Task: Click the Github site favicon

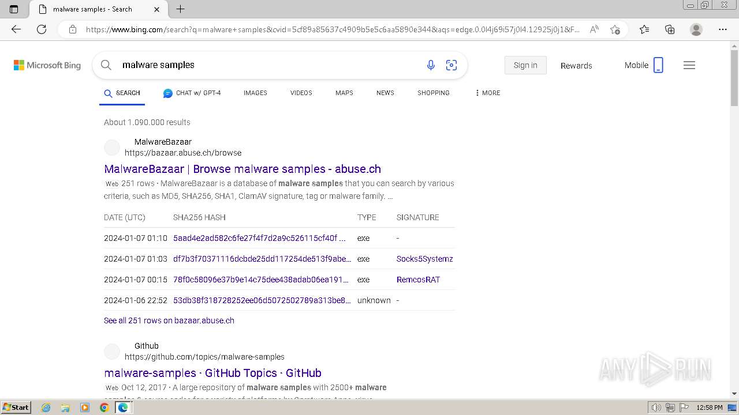Action: tap(112, 351)
